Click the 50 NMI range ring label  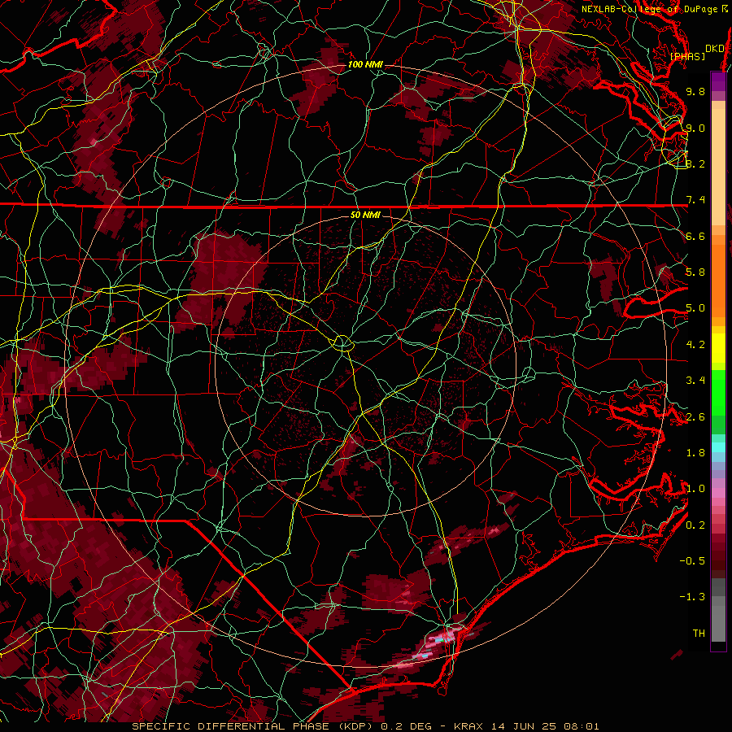click(365, 215)
